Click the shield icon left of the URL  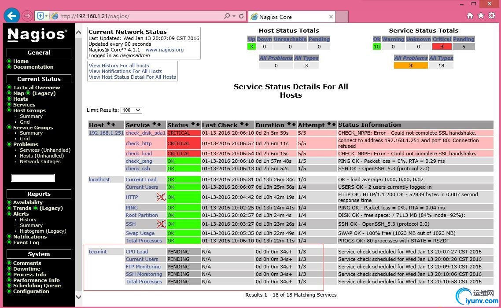pos(40,16)
